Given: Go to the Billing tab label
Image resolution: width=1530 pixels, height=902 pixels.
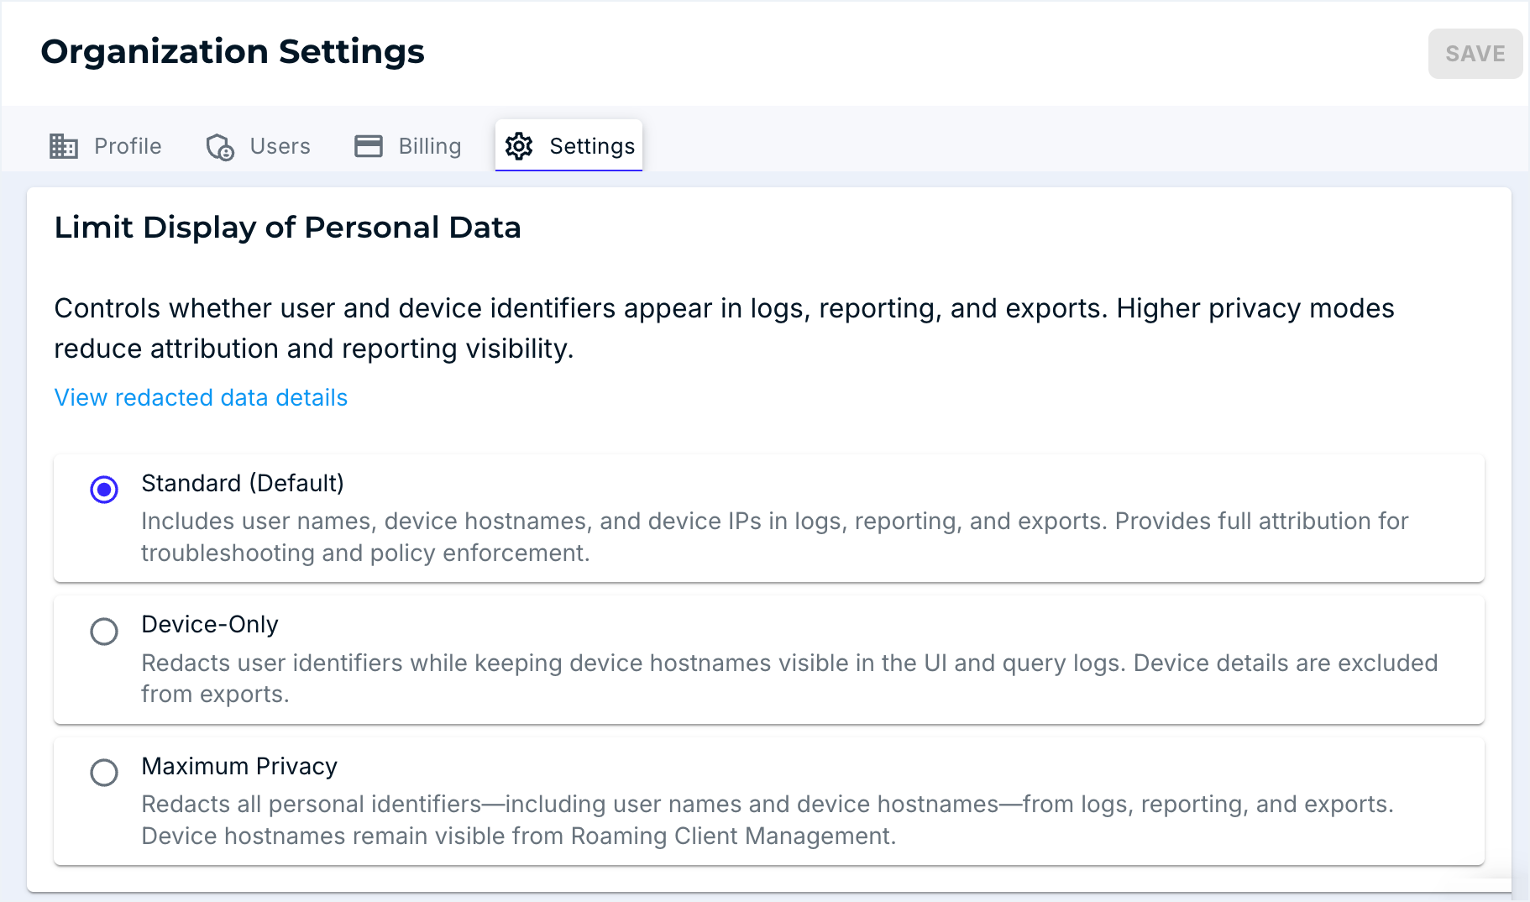Looking at the screenshot, I should coord(429,146).
